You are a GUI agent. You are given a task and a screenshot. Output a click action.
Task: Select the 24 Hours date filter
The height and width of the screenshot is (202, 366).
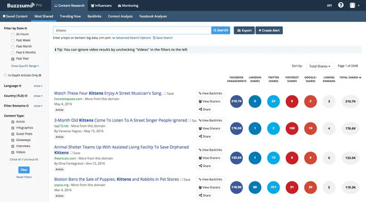click(x=13, y=35)
